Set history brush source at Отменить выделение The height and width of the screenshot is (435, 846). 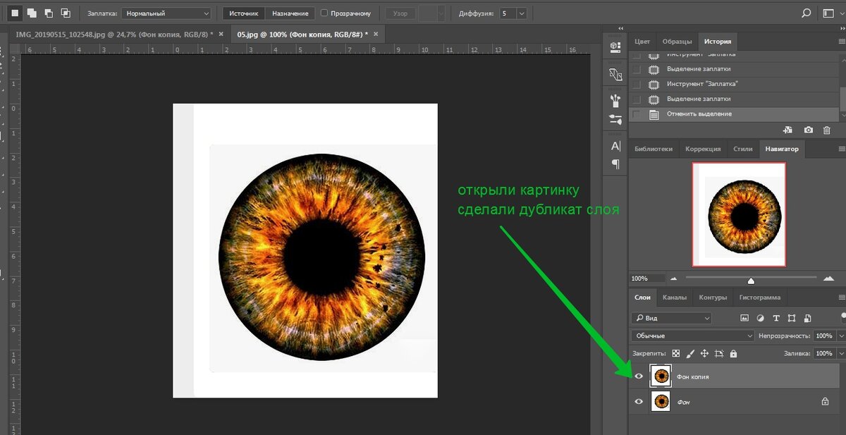(637, 114)
